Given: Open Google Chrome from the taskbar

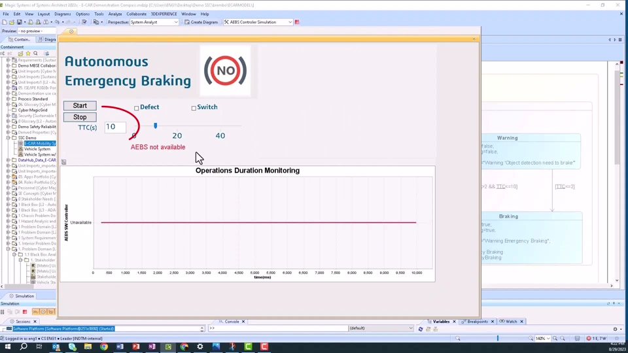Looking at the screenshot, I should [104, 346].
